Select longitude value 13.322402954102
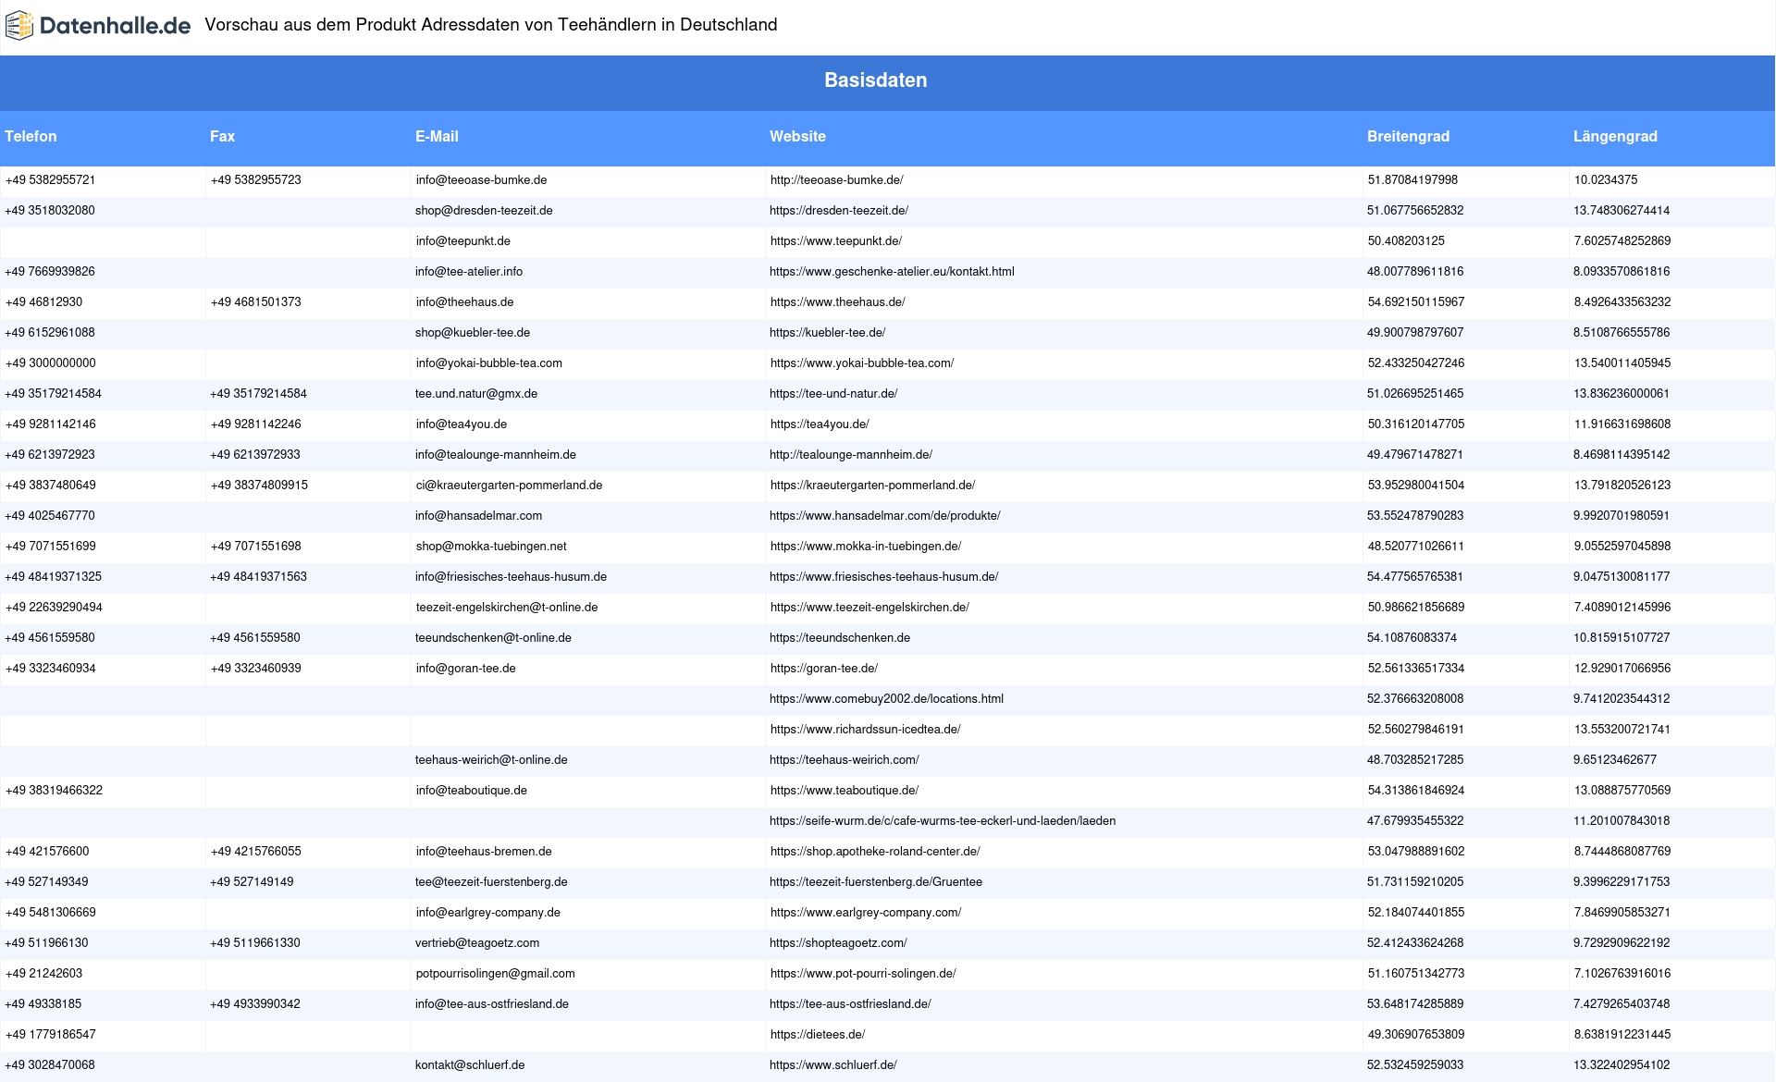The width and height of the screenshot is (1776, 1082). [1622, 1065]
